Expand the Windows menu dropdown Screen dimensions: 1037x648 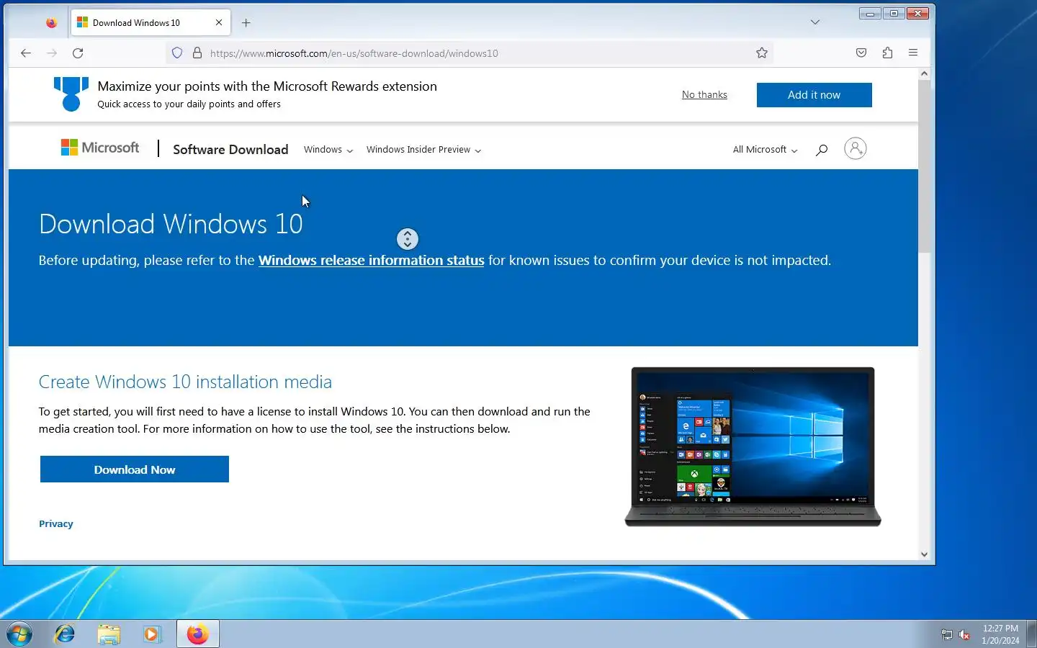click(x=328, y=150)
